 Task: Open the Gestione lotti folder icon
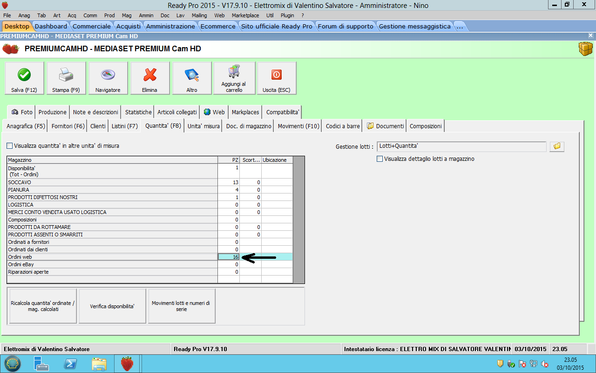(557, 146)
